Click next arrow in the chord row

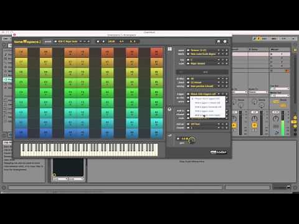tap(227, 82)
